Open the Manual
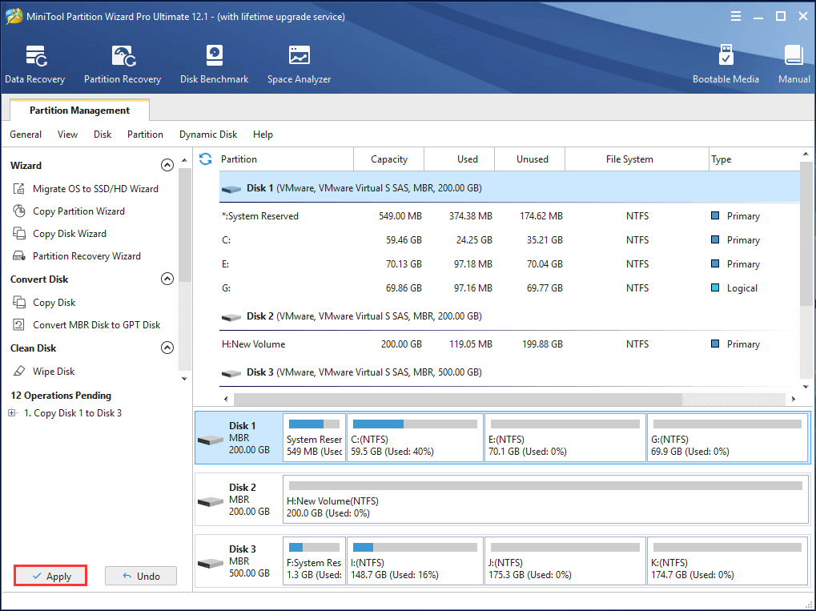This screenshot has height=611, width=816. [794, 65]
